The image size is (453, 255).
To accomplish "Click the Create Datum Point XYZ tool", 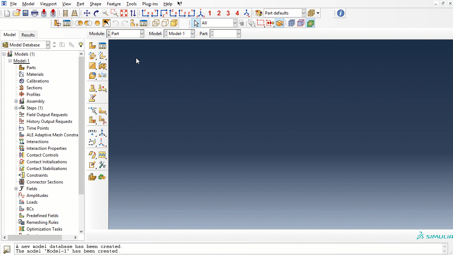I will click(92, 132).
